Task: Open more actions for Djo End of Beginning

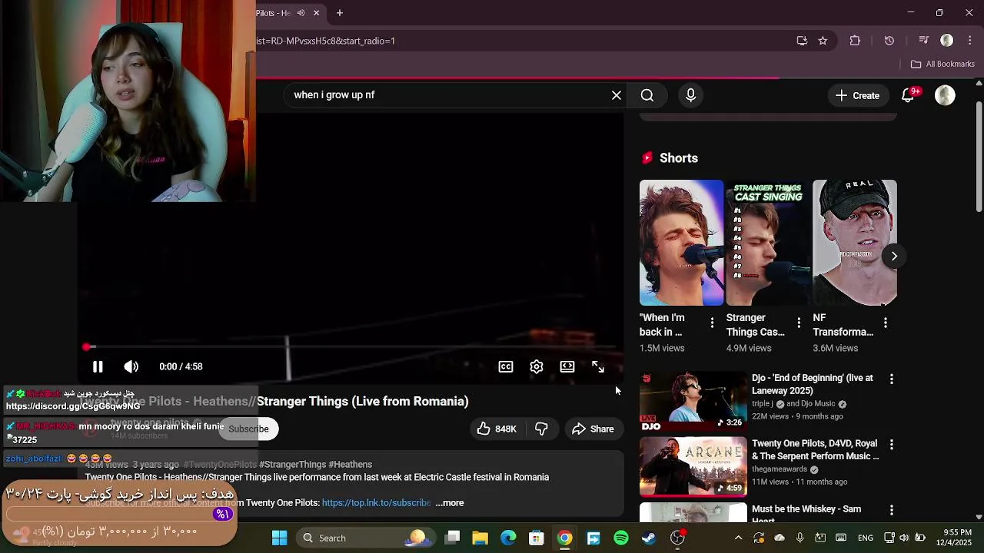Action: point(892,379)
